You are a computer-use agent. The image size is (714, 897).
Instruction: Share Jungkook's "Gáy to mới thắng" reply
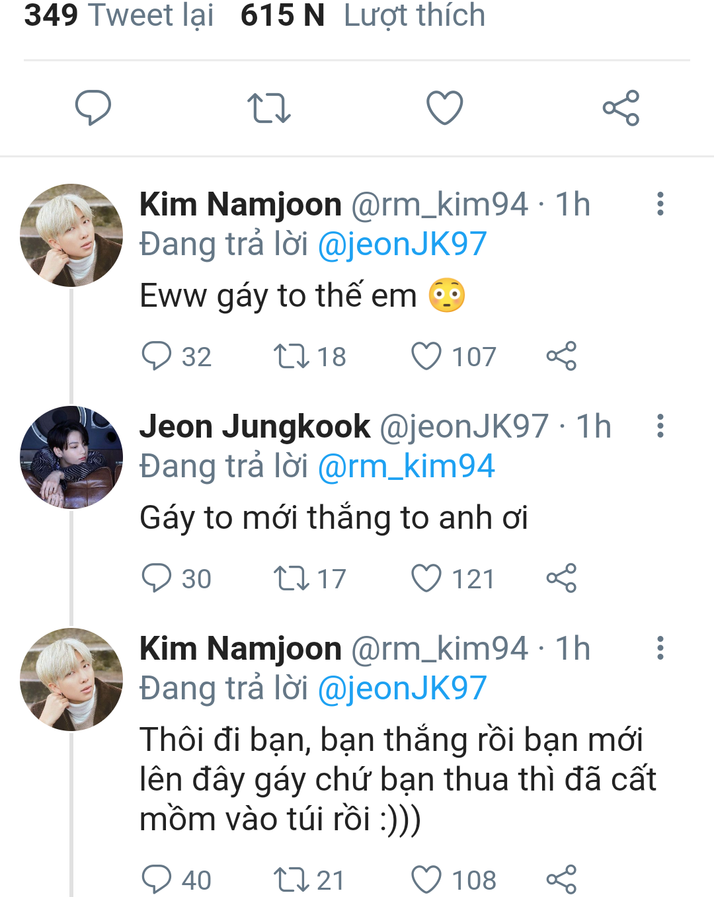pyautogui.click(x=561, y=578)
